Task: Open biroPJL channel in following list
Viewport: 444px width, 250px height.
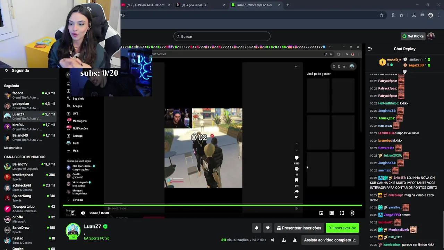Action: (x=29, y=127)
